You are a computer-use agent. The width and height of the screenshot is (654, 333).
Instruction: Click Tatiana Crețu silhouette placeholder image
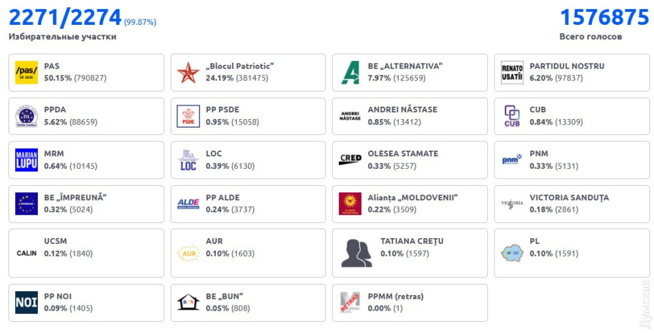coord(356,253)
